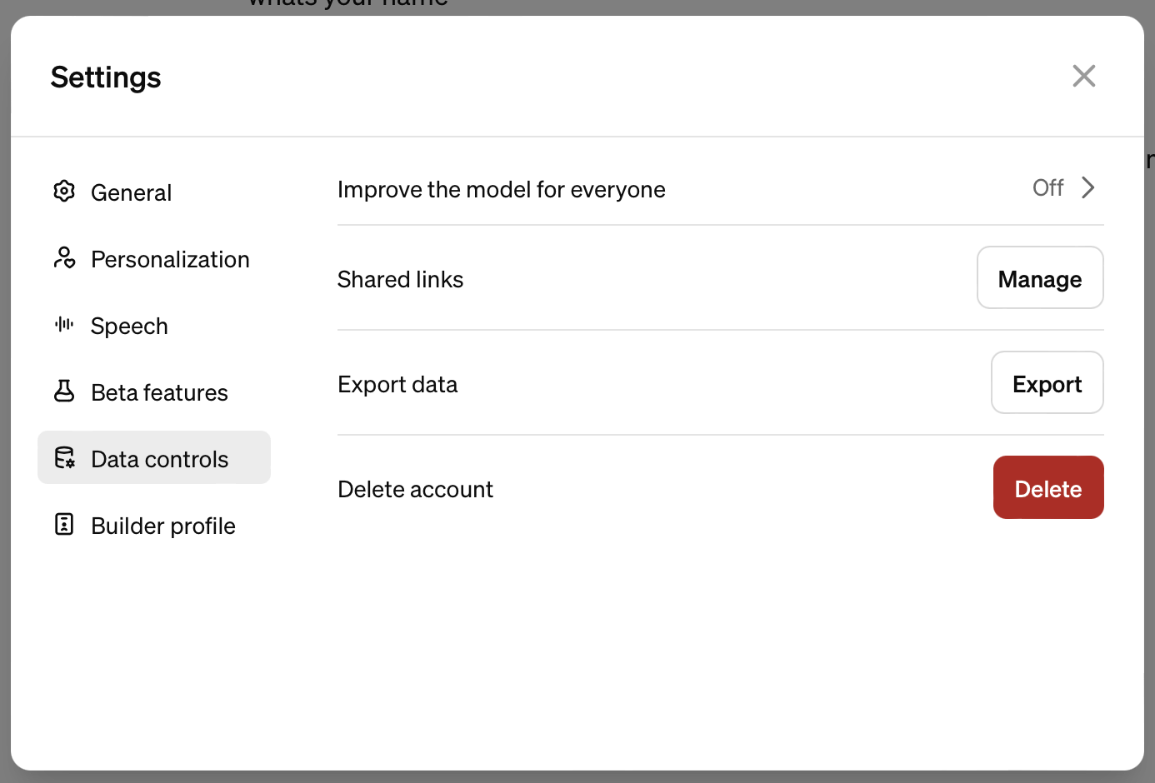Click the Speech waveform icon
The width and height of the screenshot is (1155, 783).
click(x=64, y=325)
